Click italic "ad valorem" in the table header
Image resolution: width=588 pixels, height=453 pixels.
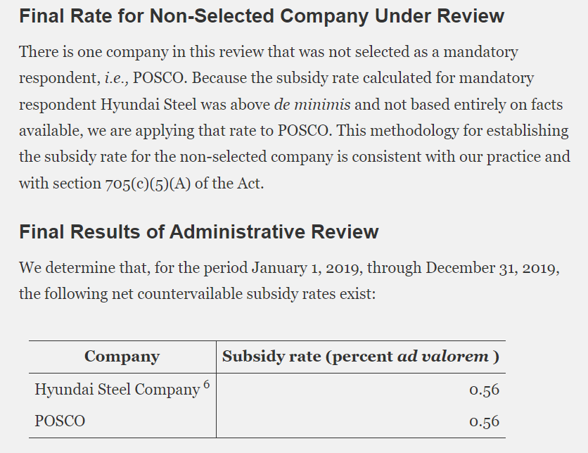click(x=443, y=357)
